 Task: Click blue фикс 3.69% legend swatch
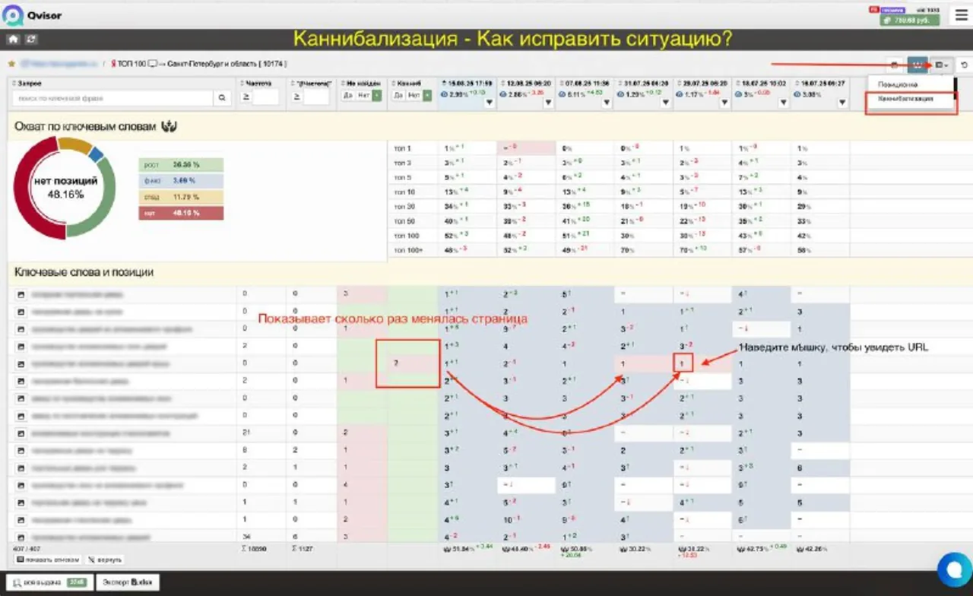(181, 180)
